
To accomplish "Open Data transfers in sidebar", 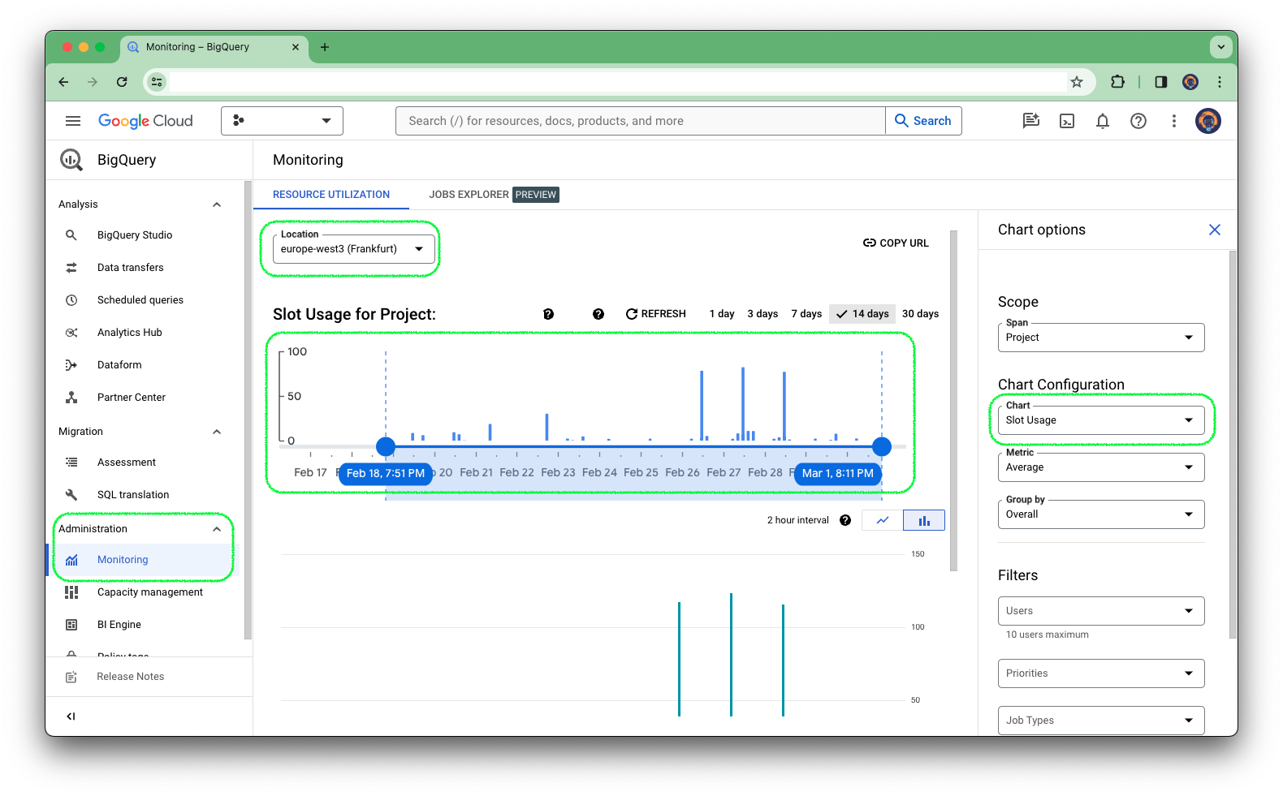I will coord(130,268).
